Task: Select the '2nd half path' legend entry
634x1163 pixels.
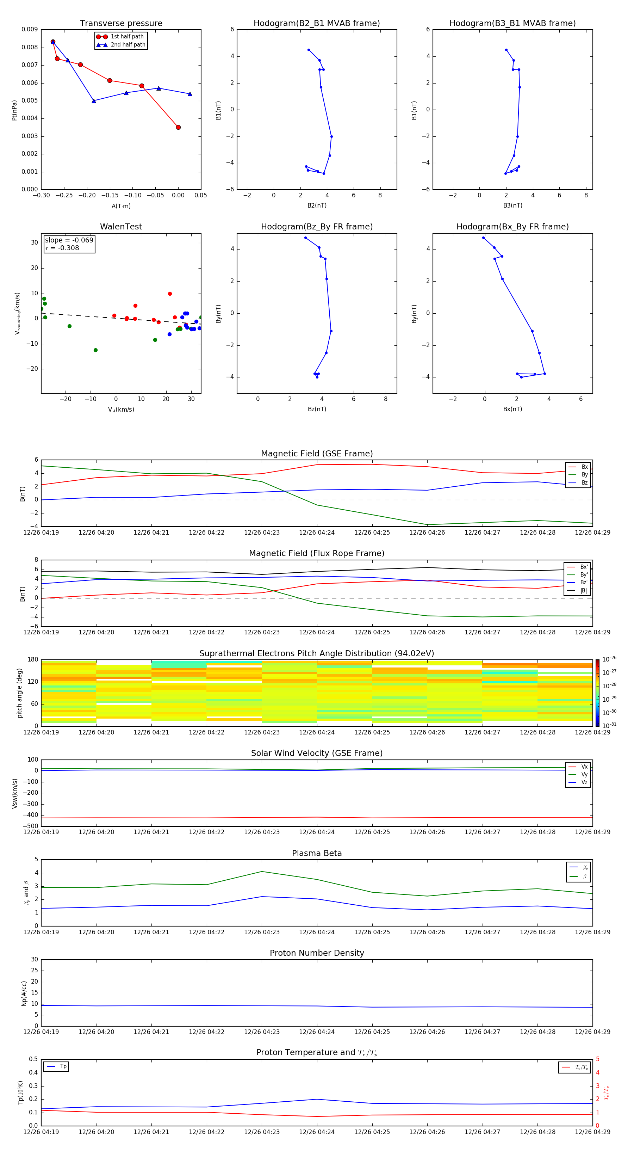Action: coord(121,45)
